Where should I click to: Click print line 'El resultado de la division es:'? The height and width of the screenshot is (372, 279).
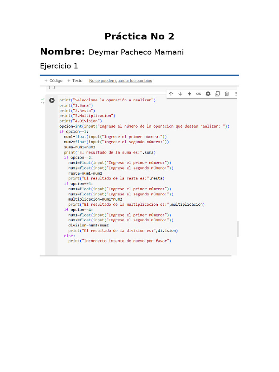click(123, 231)
